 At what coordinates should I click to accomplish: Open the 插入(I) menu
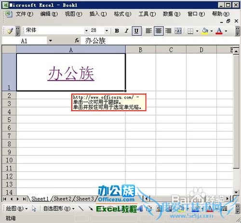(98, 14)
